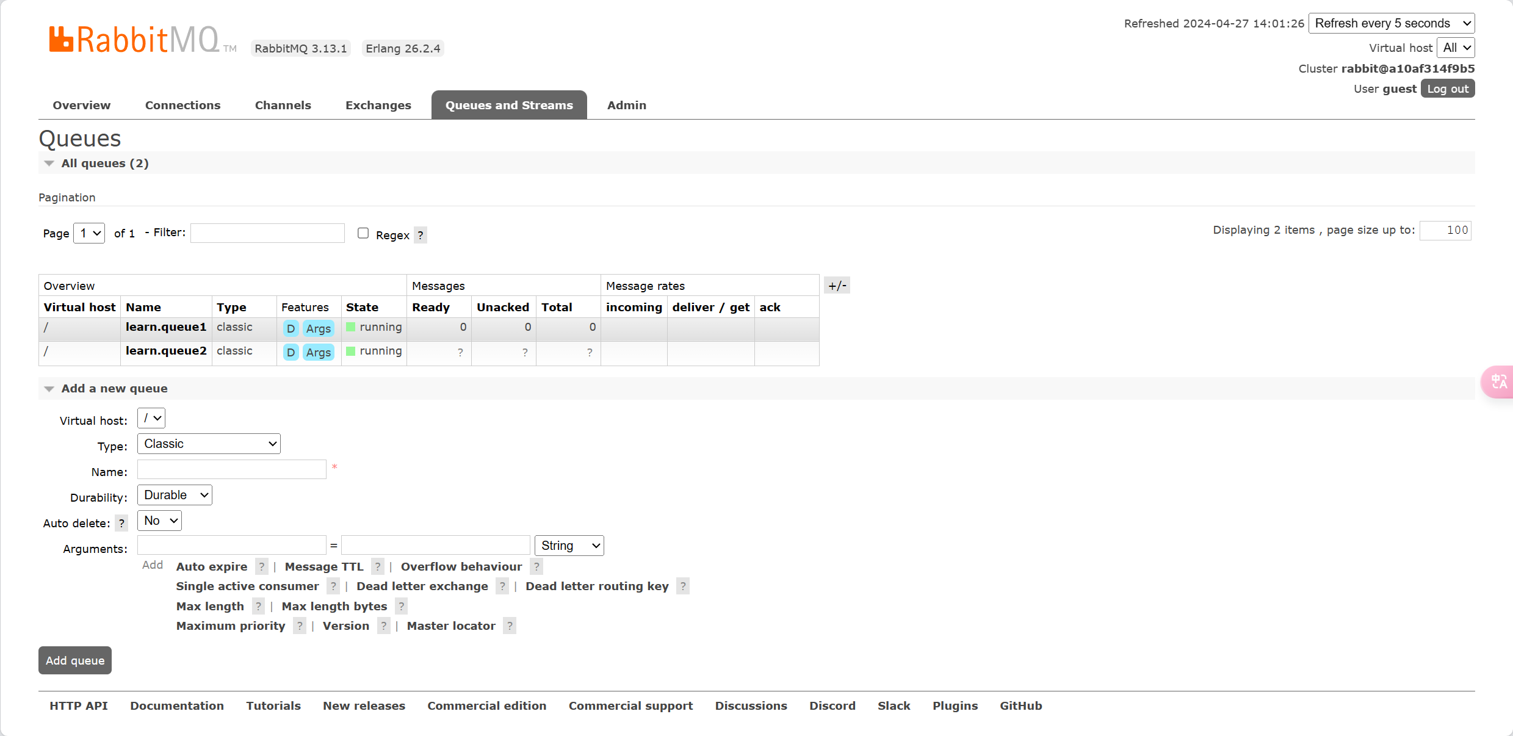The width and height of the screenshot is (1513, 736).
Task: Show help for Overflow behaviour
Action: 536,566
